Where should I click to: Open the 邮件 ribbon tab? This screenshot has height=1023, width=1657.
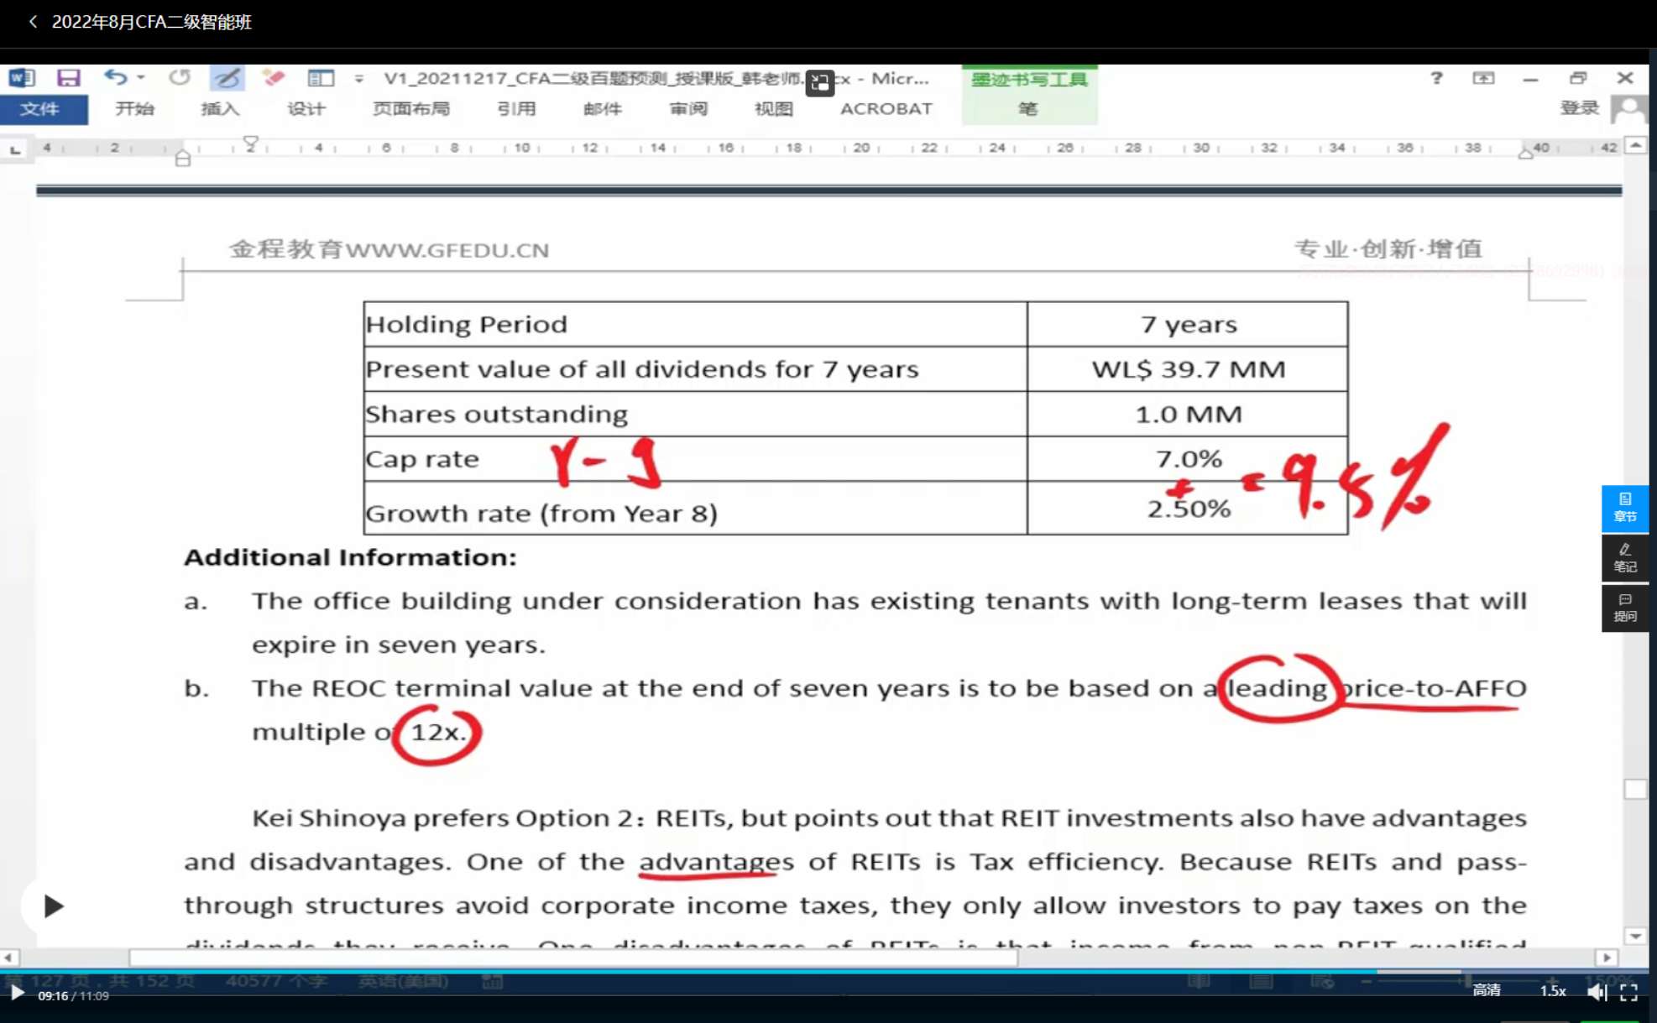[x=603, y=109]
